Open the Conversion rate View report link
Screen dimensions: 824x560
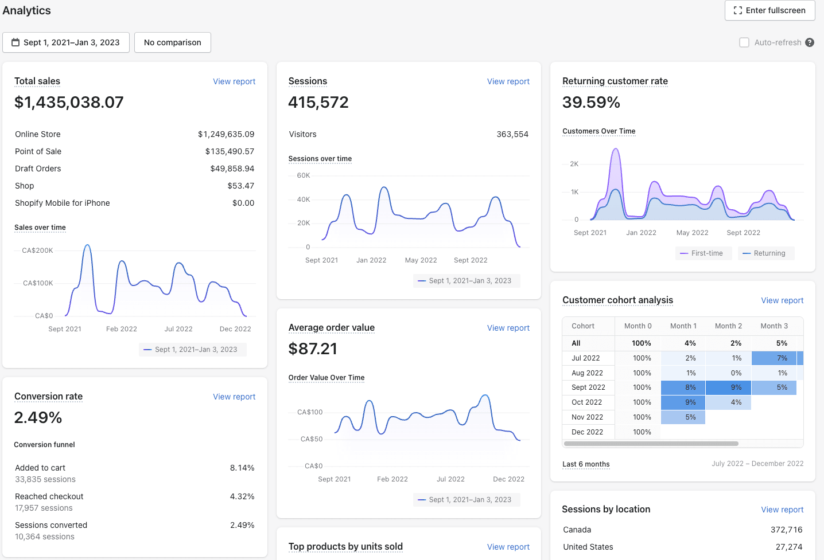tap(234, 397)
